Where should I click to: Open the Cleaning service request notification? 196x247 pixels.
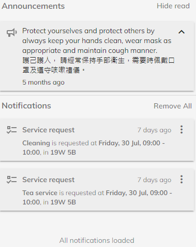[x=97, y=140]
